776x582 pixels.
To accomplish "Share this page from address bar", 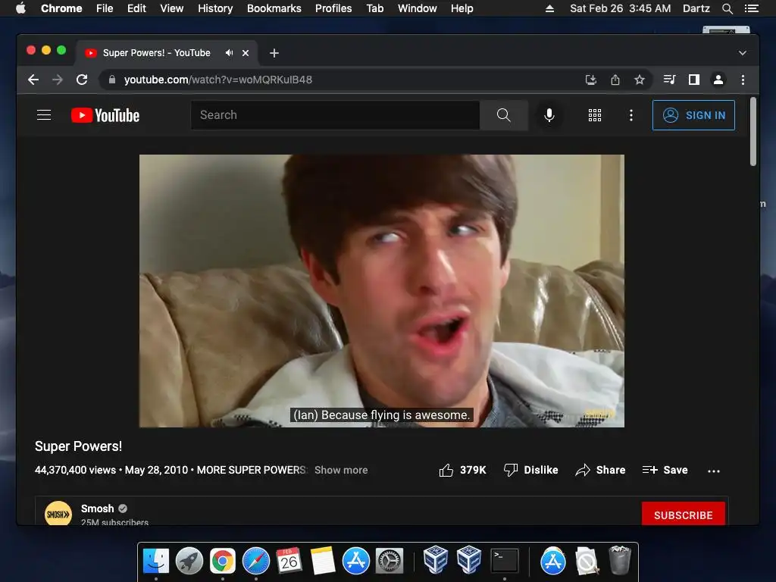I will pyautogui.click(x=615, y=80).
